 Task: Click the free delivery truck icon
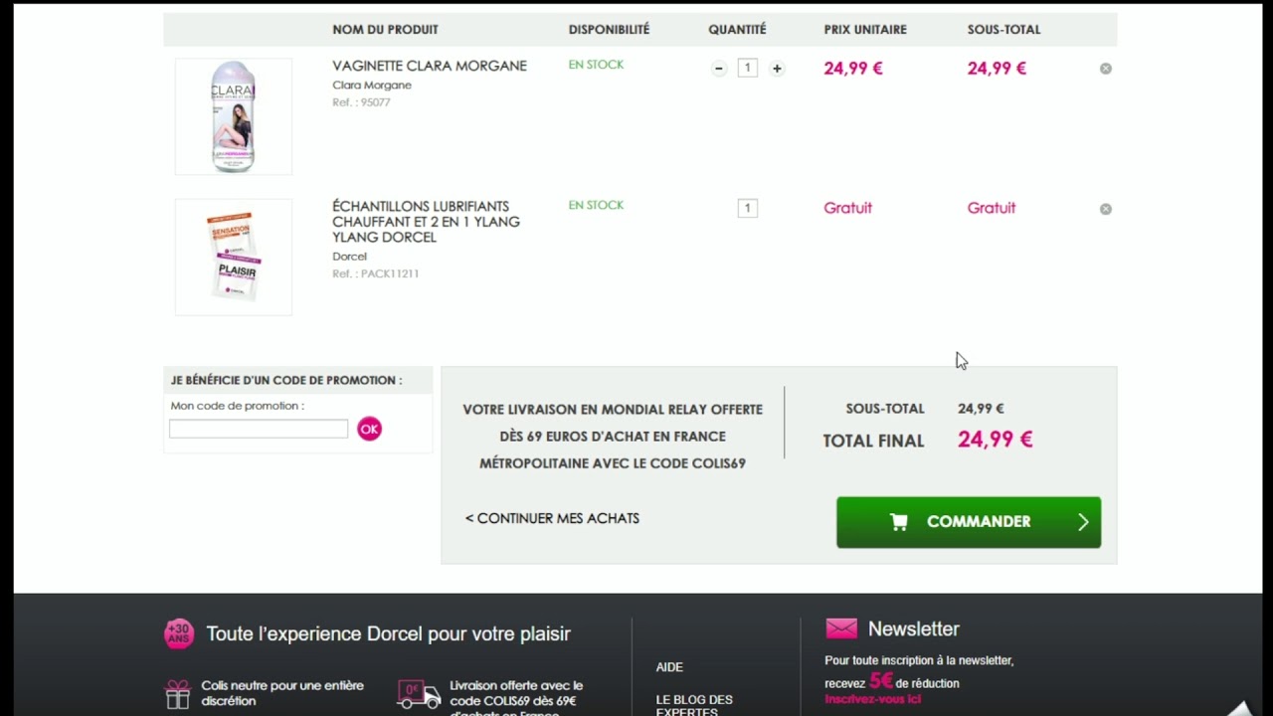tap(418, 693)
